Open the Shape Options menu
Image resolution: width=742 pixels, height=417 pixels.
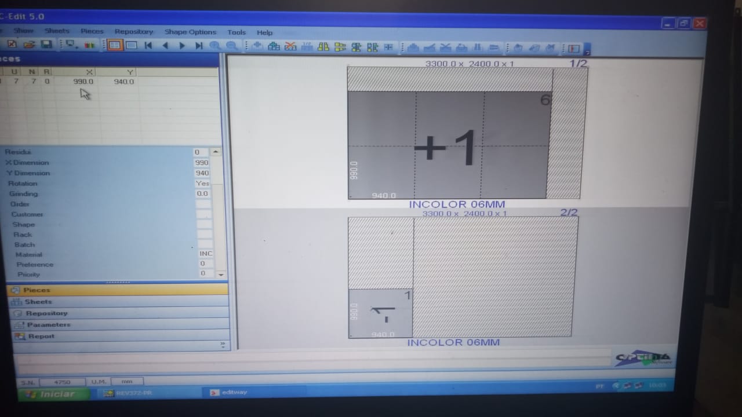190,32
